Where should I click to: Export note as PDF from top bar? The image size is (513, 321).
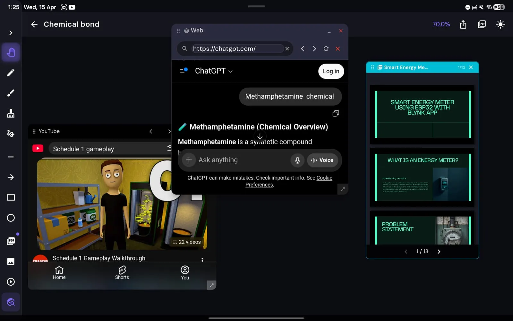pos(482,24)
